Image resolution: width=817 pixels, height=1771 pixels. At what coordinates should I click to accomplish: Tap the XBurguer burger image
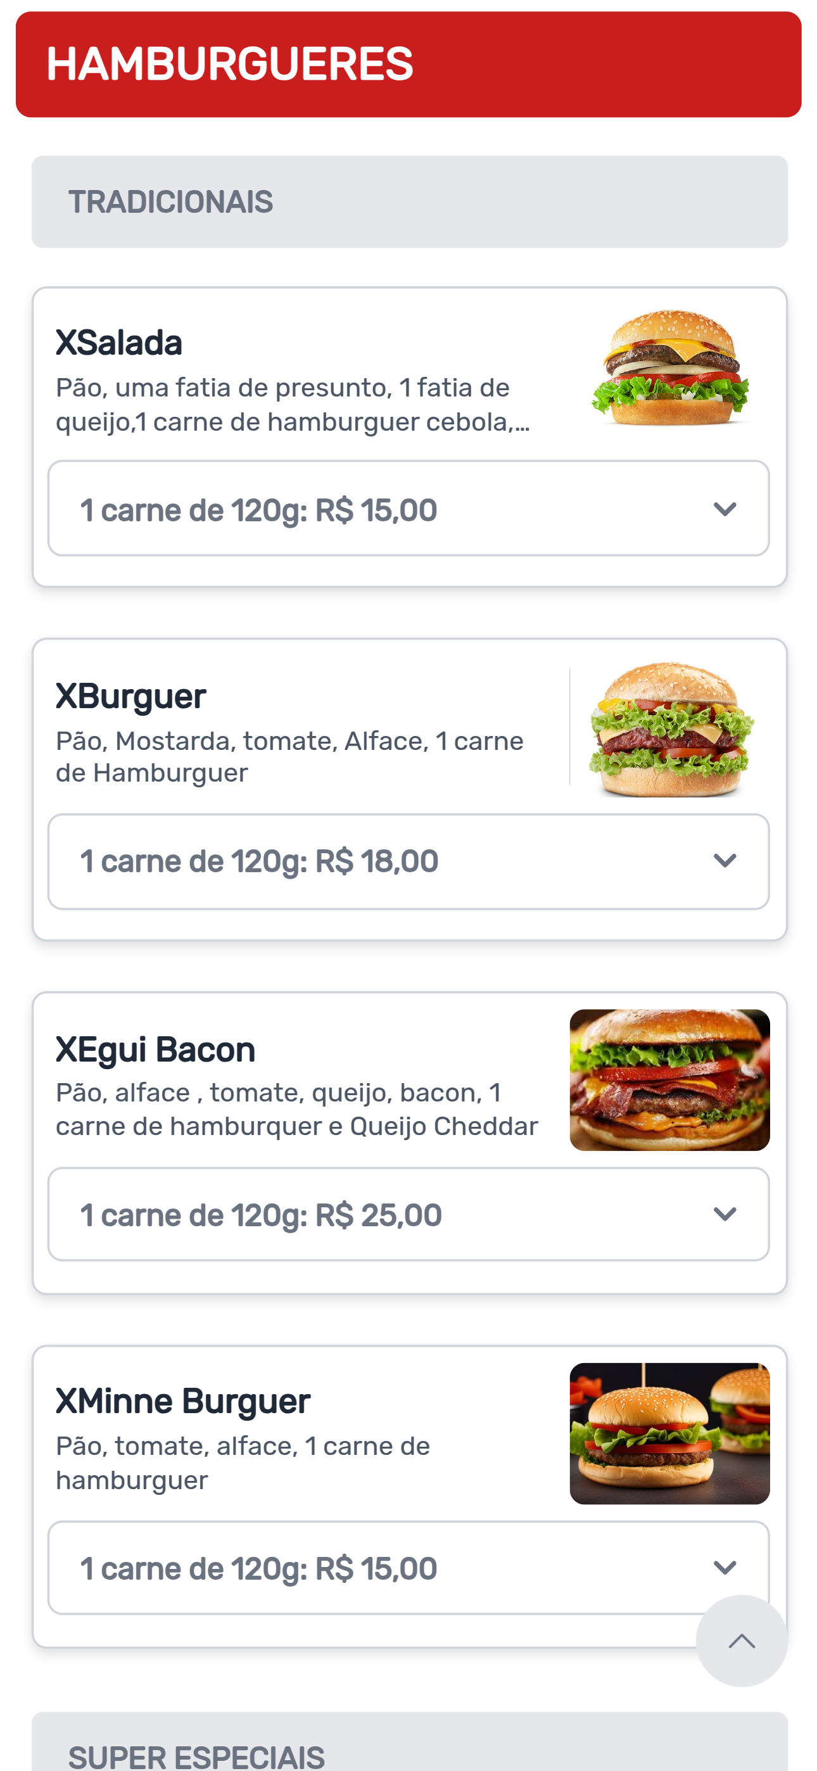pos(671,729)
